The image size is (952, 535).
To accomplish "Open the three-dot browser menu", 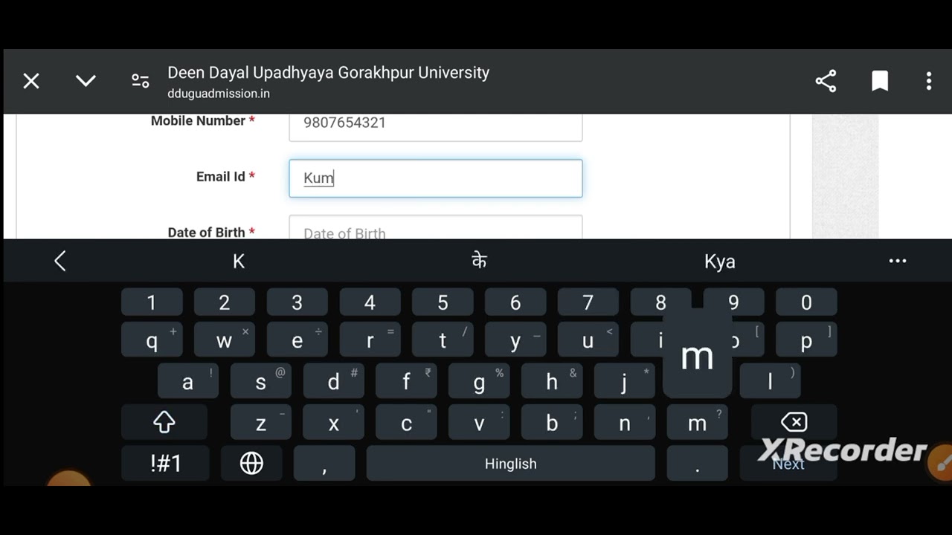I will coord(929,81).
